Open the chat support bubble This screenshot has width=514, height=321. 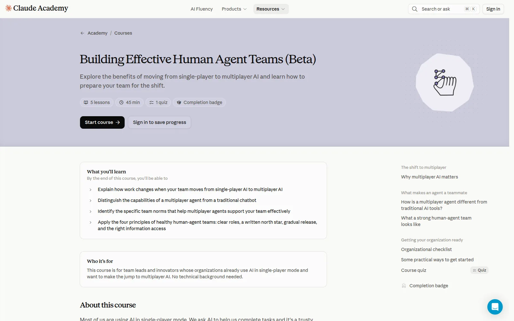tap(495, 307)
